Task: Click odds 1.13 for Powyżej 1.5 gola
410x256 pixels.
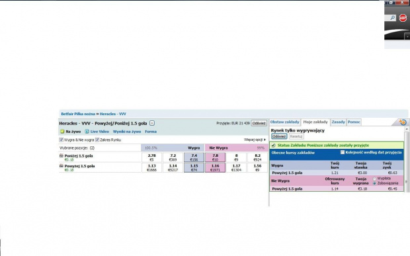Action: click(151, 167)
